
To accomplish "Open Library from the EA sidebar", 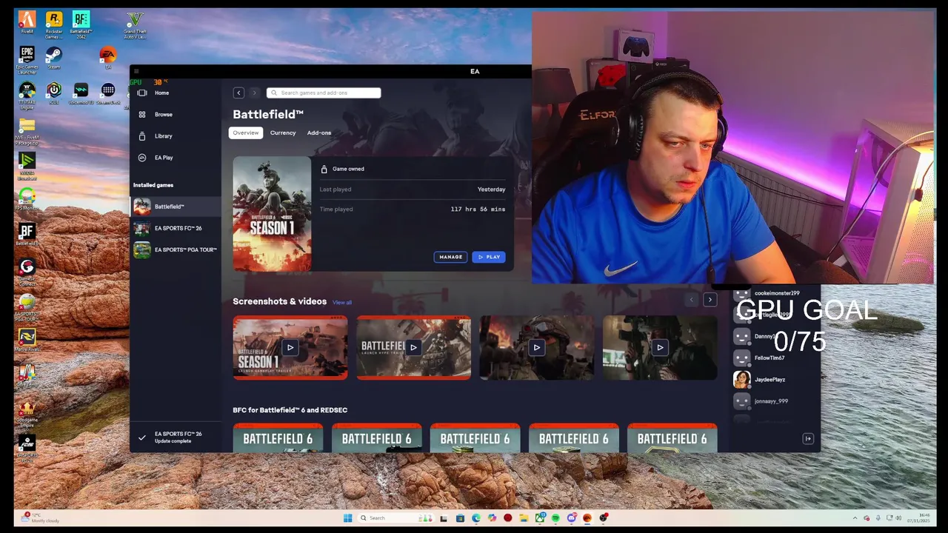I will [x=176, y=136].
